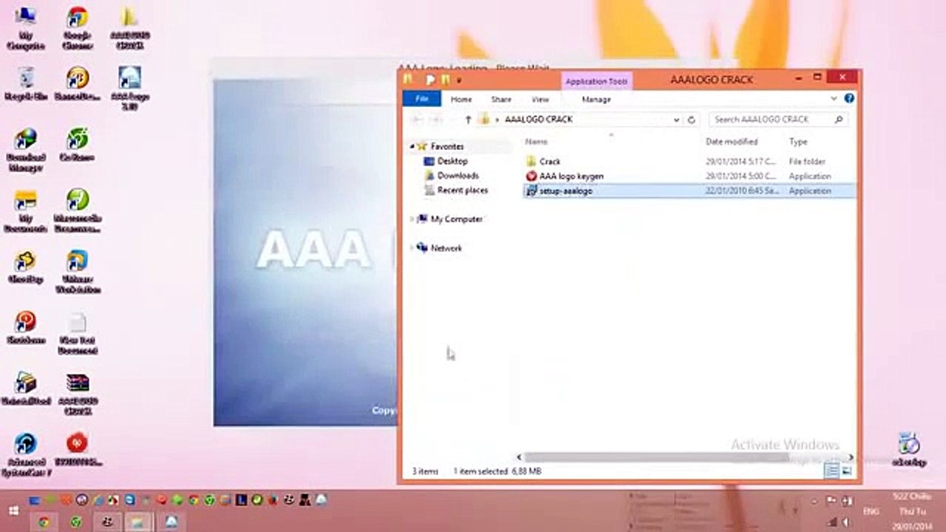Open the Windows Start button
Screen dimensions: 946x532
click(x=13, y=510)
